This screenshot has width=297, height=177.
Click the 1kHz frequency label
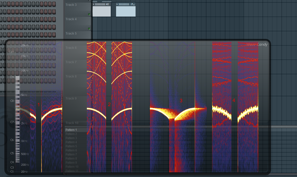tap(24, 141)
